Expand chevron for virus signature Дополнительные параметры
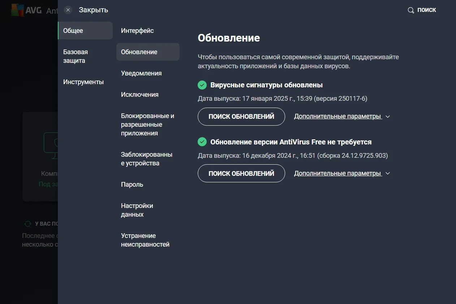456x304 pixels. click(x=388, y=117)
